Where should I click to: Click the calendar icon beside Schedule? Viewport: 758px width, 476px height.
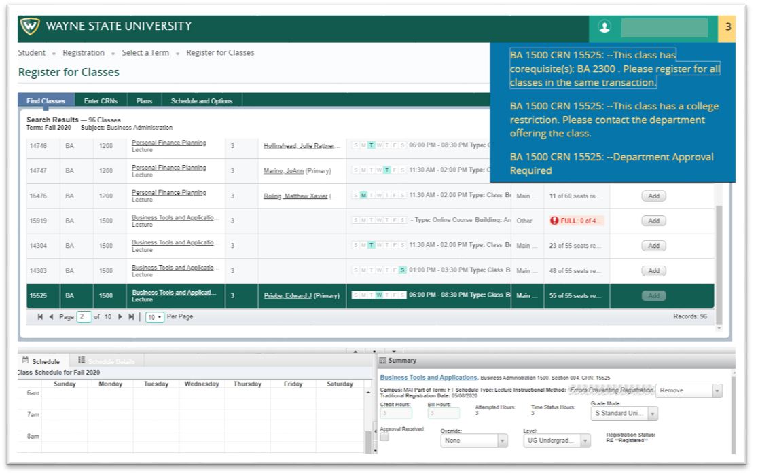click(25, 361)
